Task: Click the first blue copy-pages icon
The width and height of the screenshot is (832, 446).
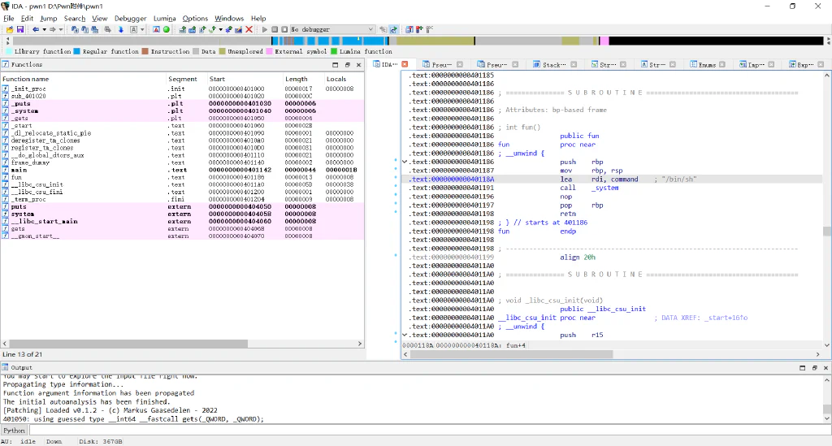Action: point(75,30)
